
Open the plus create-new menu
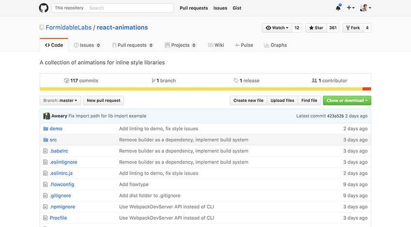coord(351,8)
